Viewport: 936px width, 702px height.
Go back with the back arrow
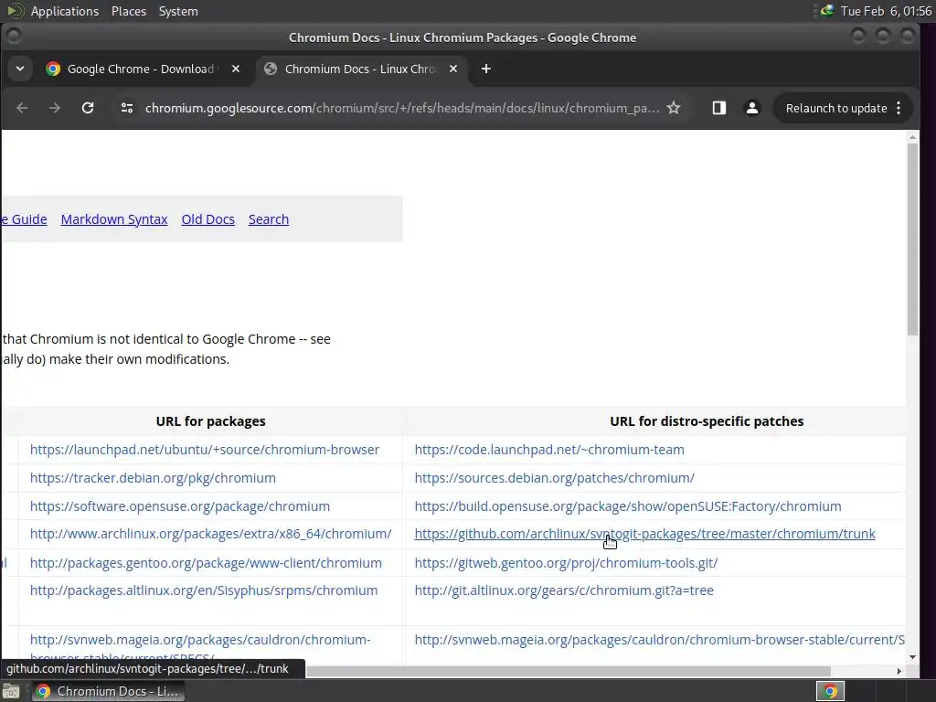[x=22, y=108]
